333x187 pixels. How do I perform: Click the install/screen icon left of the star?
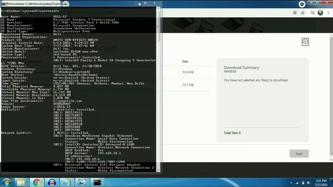tap(295, 13)
